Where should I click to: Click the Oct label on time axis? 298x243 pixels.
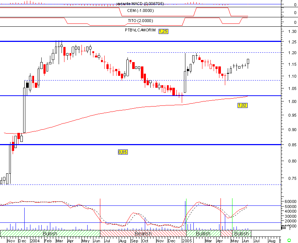click(x=145, y=241)
